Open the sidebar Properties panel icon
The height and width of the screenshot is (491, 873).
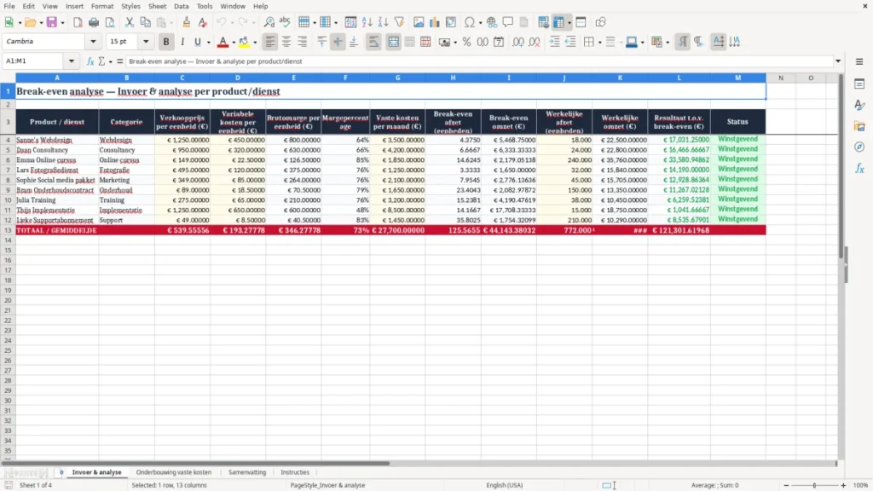coord(859,84)
